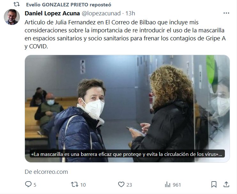Click the 10 reposts count
This screenshot has height=194, width=237.
coord(83,185)
